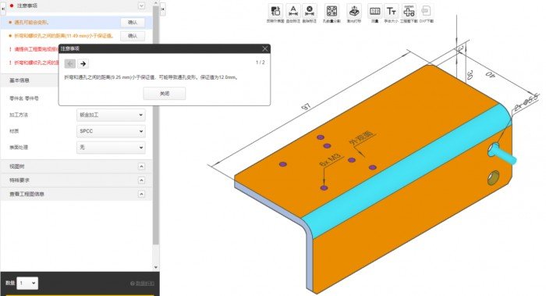Click the second red exclamation notice row

click(x=34, y=62)
